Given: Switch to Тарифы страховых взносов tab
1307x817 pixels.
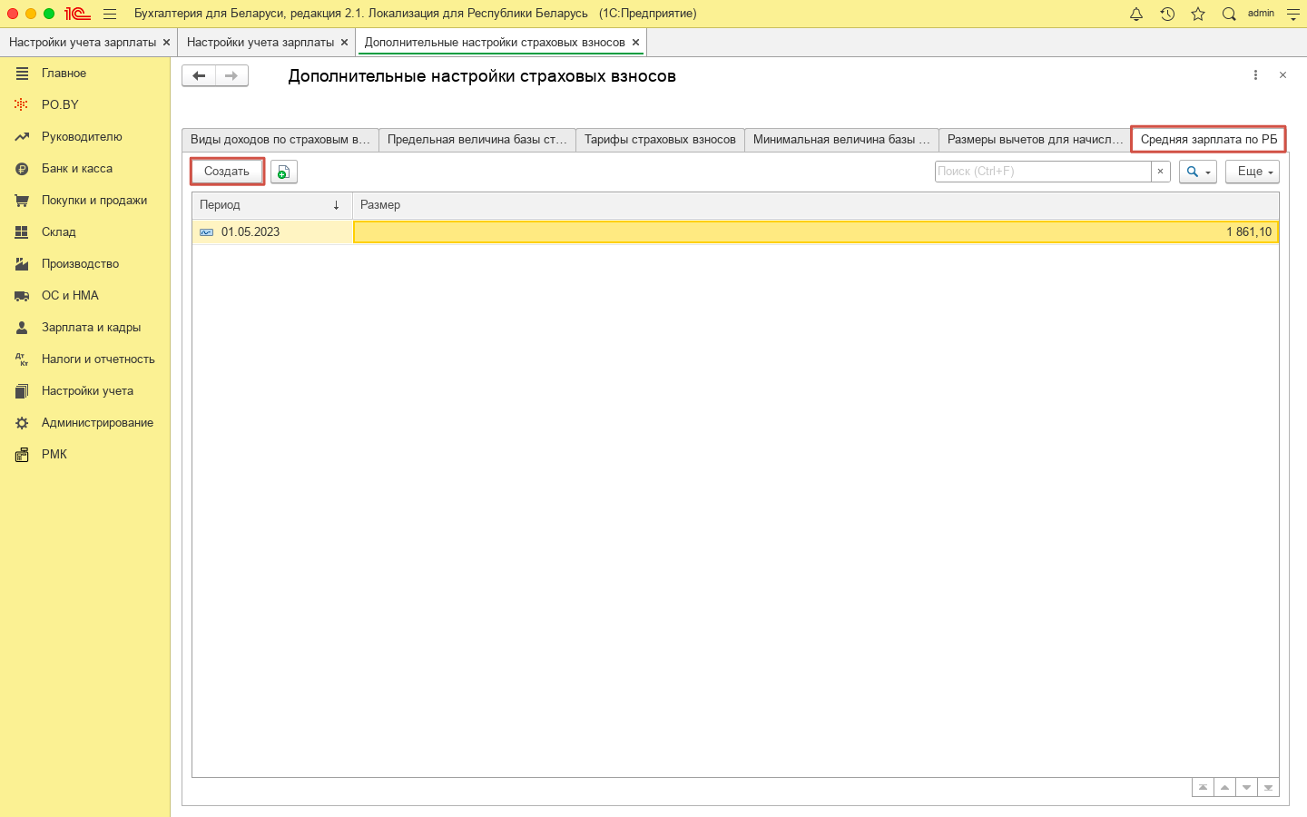Looking at the screenshot, I should click(660, 140).
